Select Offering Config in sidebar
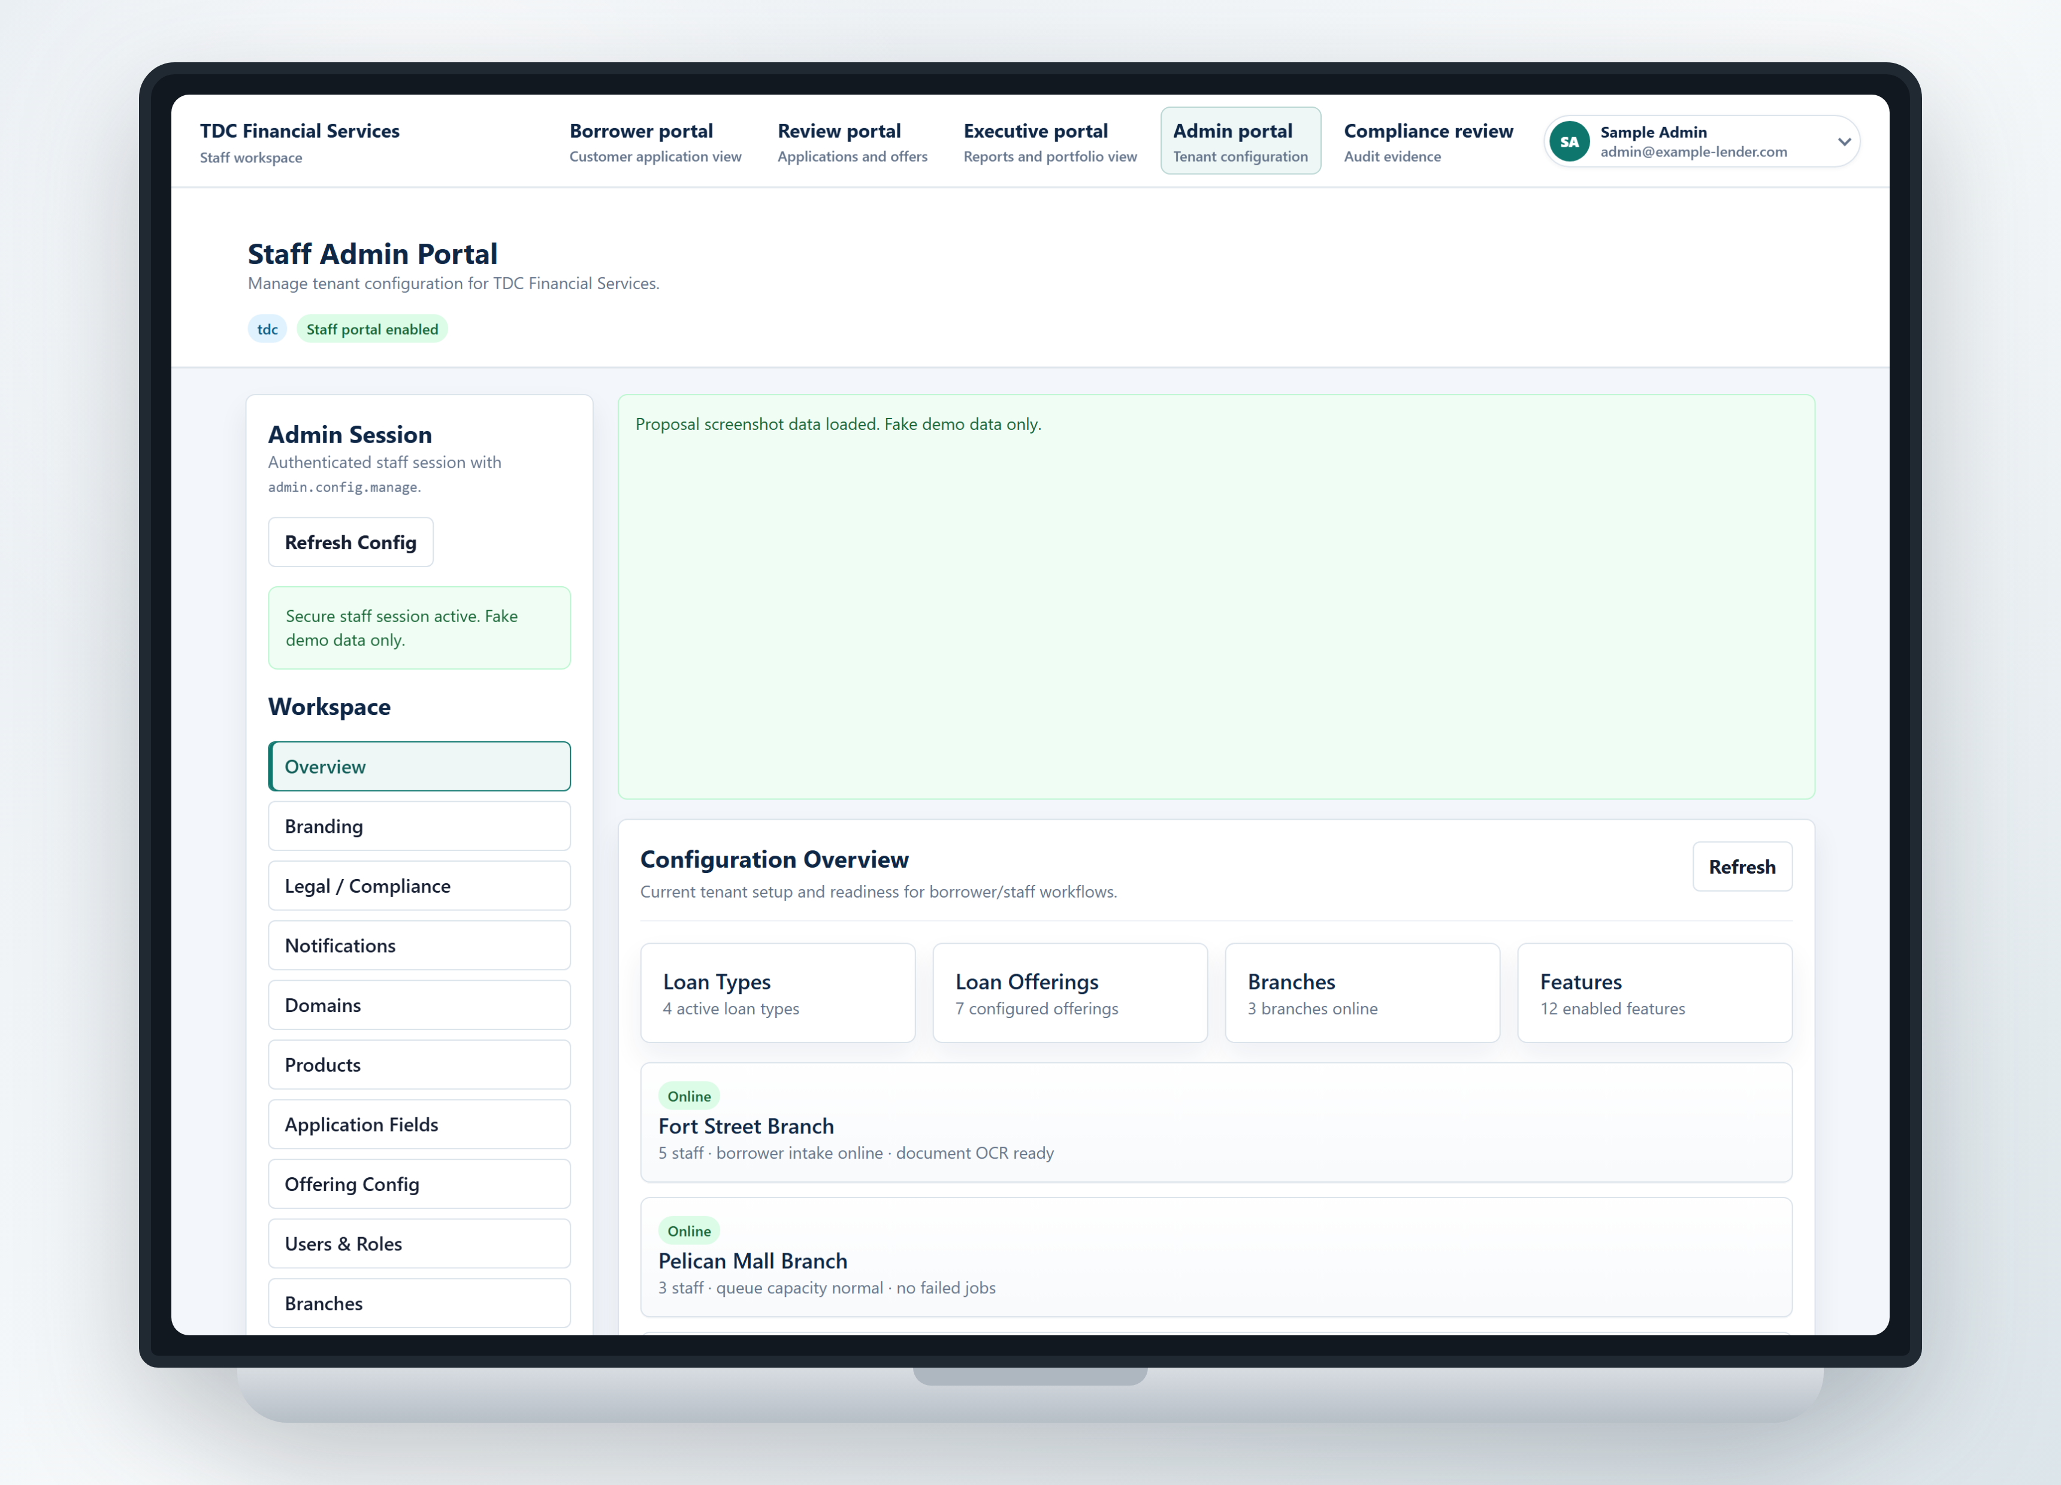This screenshot has height=1485, width=2061. [x=420, y=1184]
